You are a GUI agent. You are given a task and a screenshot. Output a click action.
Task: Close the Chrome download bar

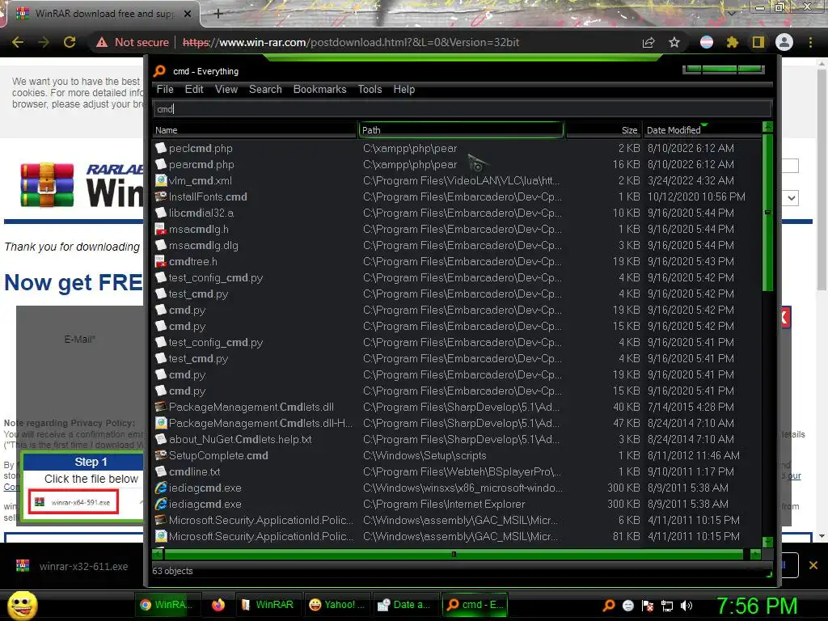[813, 565]
